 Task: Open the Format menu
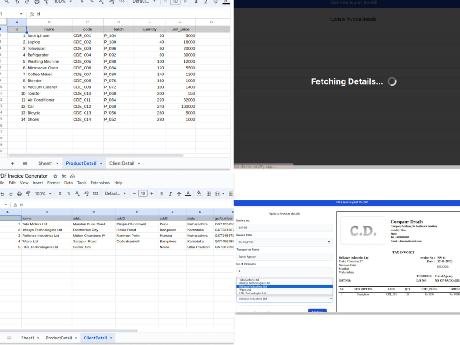(x=53, y=183)
